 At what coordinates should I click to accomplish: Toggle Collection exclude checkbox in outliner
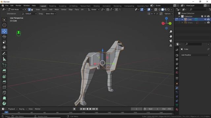pos(202,16)
